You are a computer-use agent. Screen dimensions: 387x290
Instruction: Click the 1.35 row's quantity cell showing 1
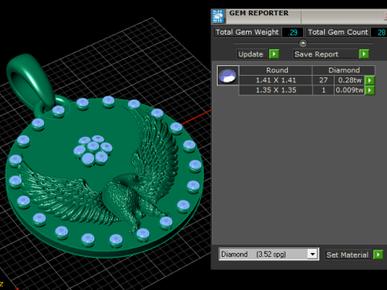click(323, 90)
